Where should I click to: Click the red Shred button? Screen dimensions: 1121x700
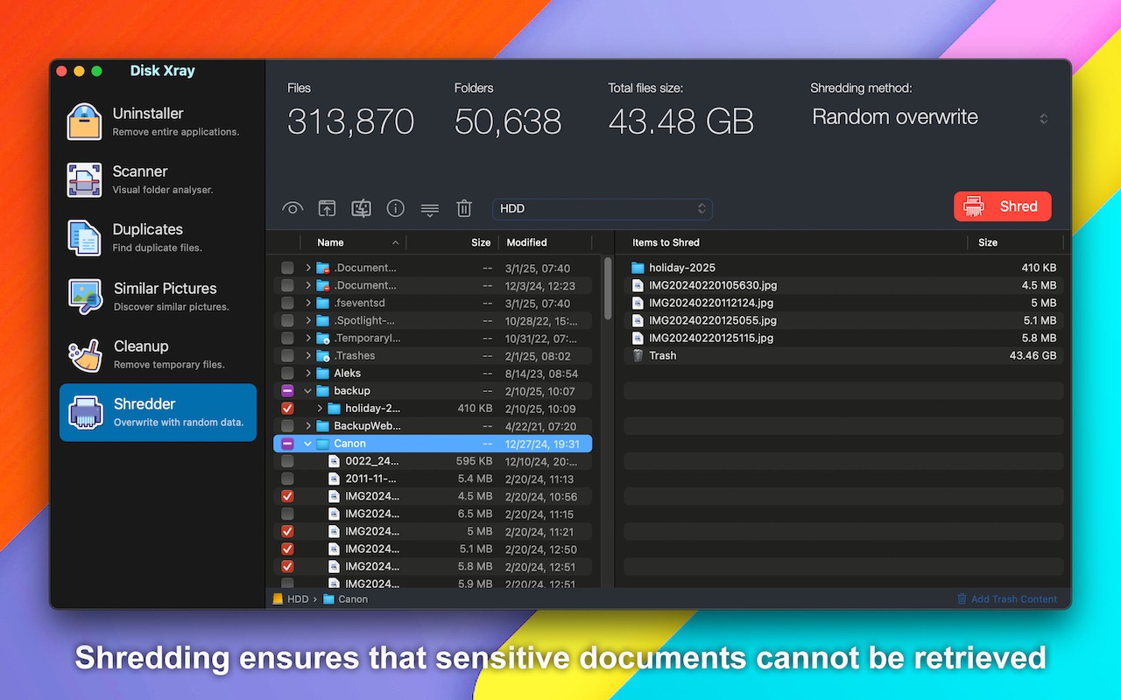(1002, 206)
